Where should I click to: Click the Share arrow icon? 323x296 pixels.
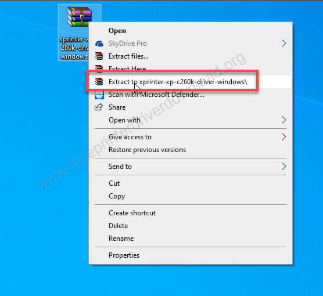click(x=99, y=107)
